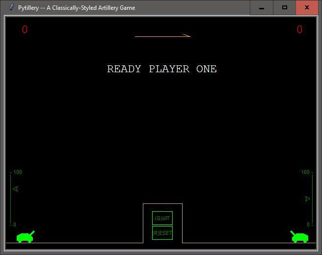Click the (Q)UIT button
The image size is (322, 255).
coord(162,218)
